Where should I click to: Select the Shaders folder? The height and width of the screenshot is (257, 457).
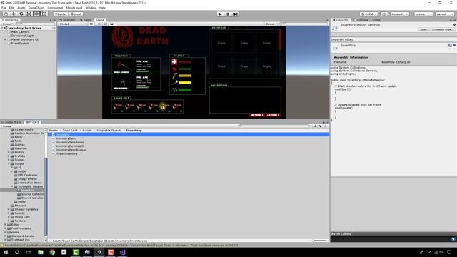coord(20,206)
